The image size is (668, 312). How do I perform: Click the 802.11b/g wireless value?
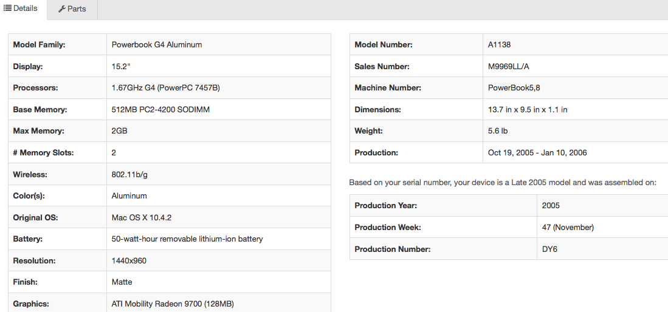(x=129, y=174)
